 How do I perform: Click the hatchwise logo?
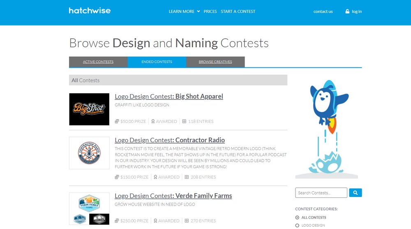[90, 11]
